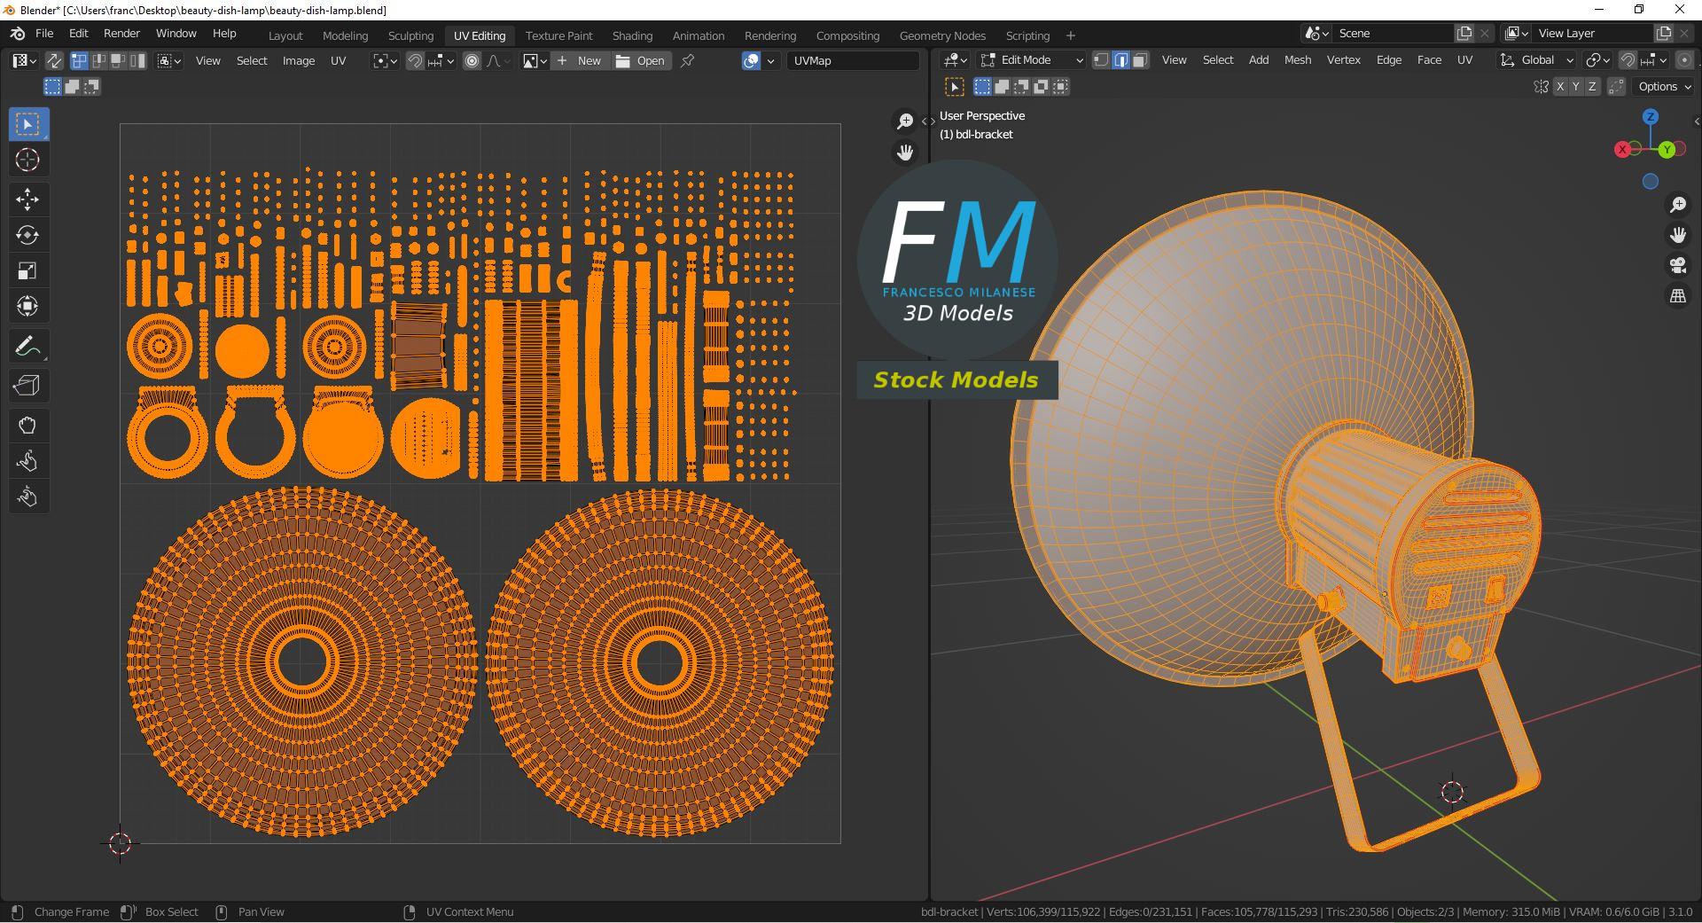1702x923 pixels.
Task: Pick the Annotate pencil tool
Action: (27, 347)
